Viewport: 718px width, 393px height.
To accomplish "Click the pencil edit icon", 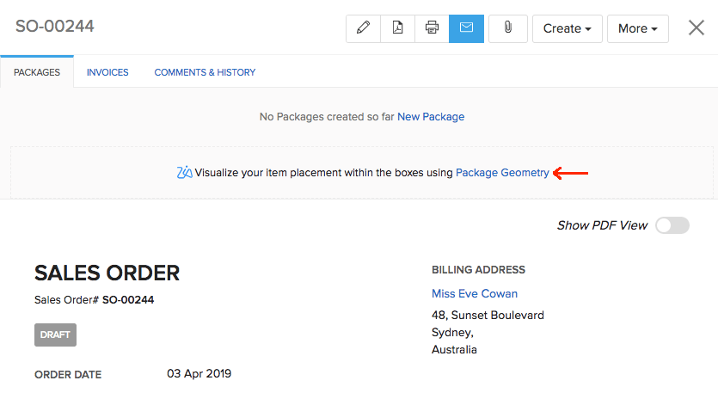I will point(363,28).
